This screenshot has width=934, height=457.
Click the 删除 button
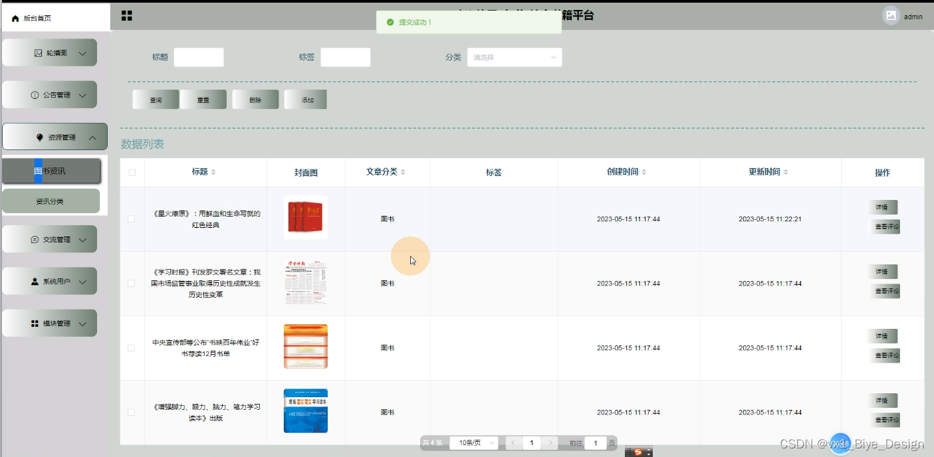click(x=255, y=100)
